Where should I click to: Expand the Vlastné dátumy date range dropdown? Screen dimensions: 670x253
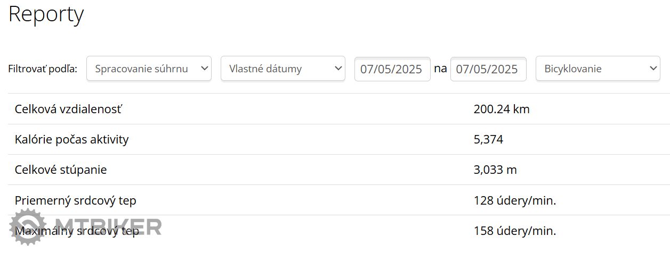tap(282, 69)
